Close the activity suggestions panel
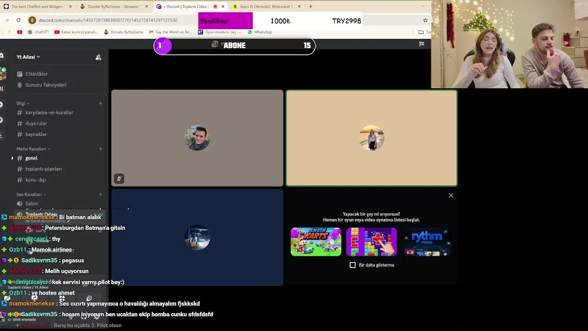Screen dimensions: 588x331 pyautogui.click(x=451, y=195)
